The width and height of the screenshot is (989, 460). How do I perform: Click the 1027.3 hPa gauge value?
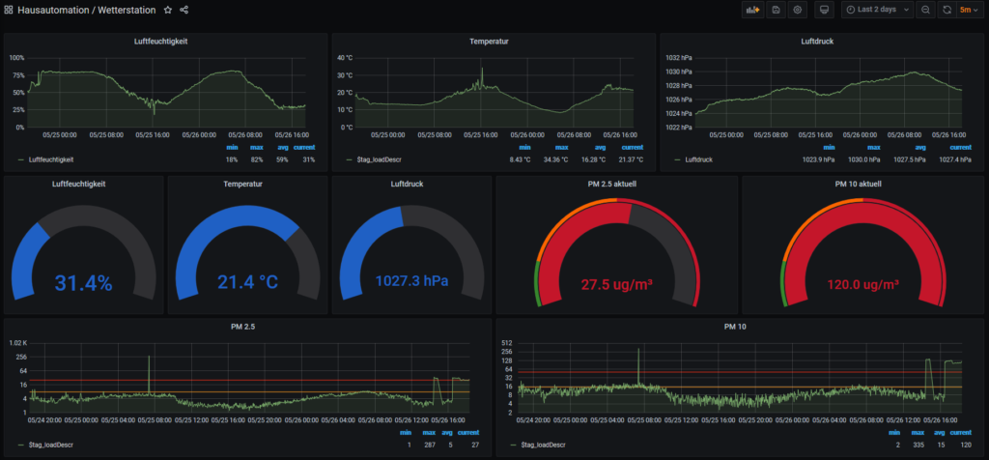click(411, 281)
